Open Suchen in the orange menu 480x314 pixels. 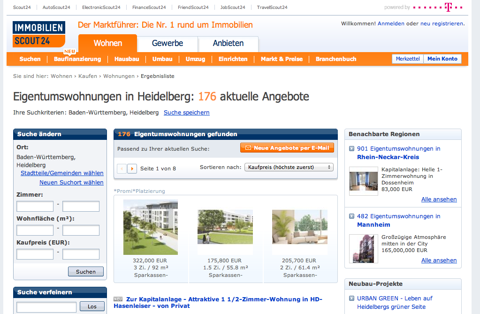click(x=30, y=59)
